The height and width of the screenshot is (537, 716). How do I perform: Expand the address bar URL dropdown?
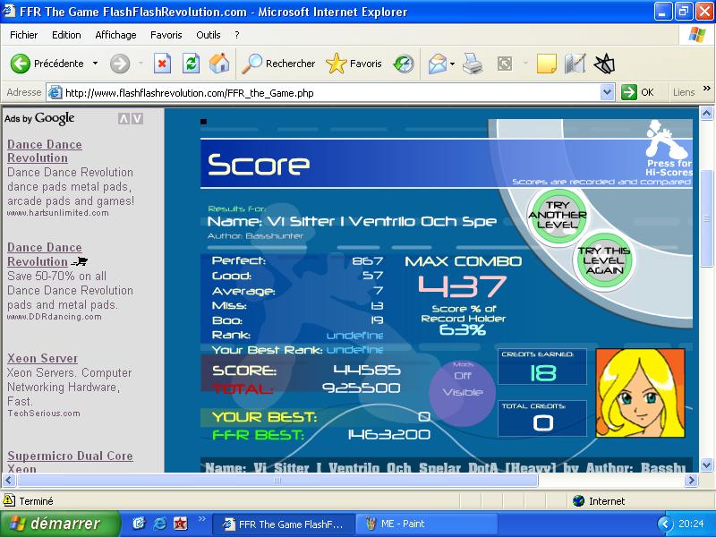[x=607, y=93]
